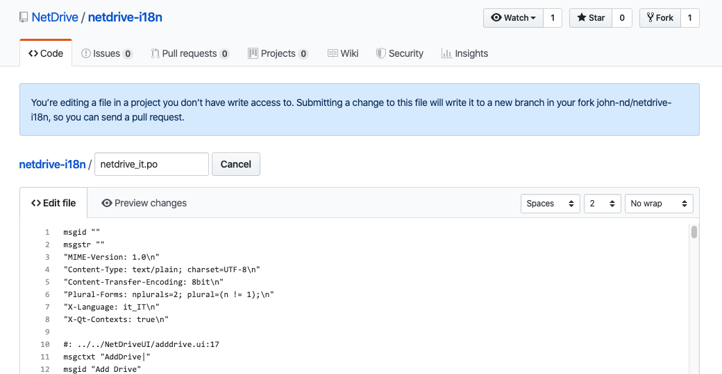The image size is (722, 374).
Task: Click the fork count 1
Action: tap(690, 18)
